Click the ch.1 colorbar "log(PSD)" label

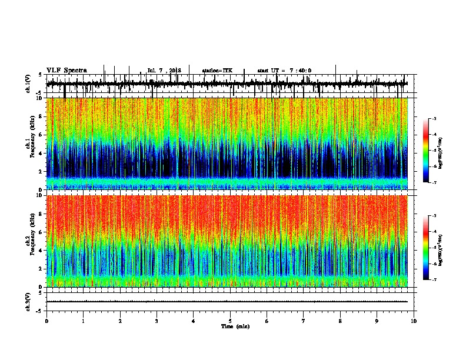point(440,154)
